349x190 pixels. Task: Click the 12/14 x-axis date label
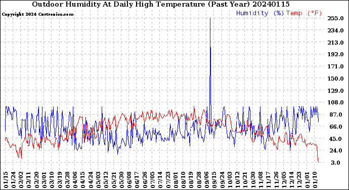click(291, 180)
